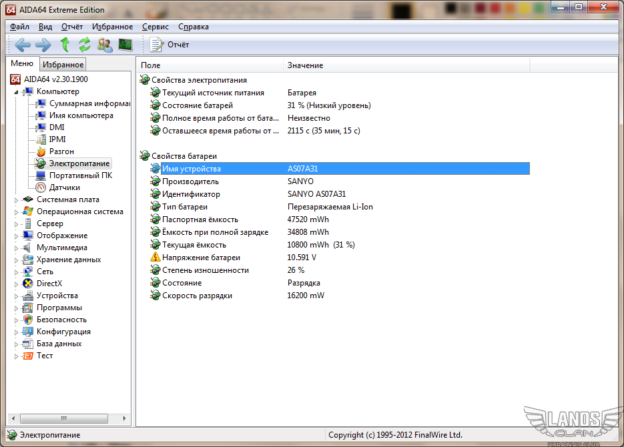Screen dimensions: 624x447
Task: Click the Датчики gauge icon
Action: 41,187
